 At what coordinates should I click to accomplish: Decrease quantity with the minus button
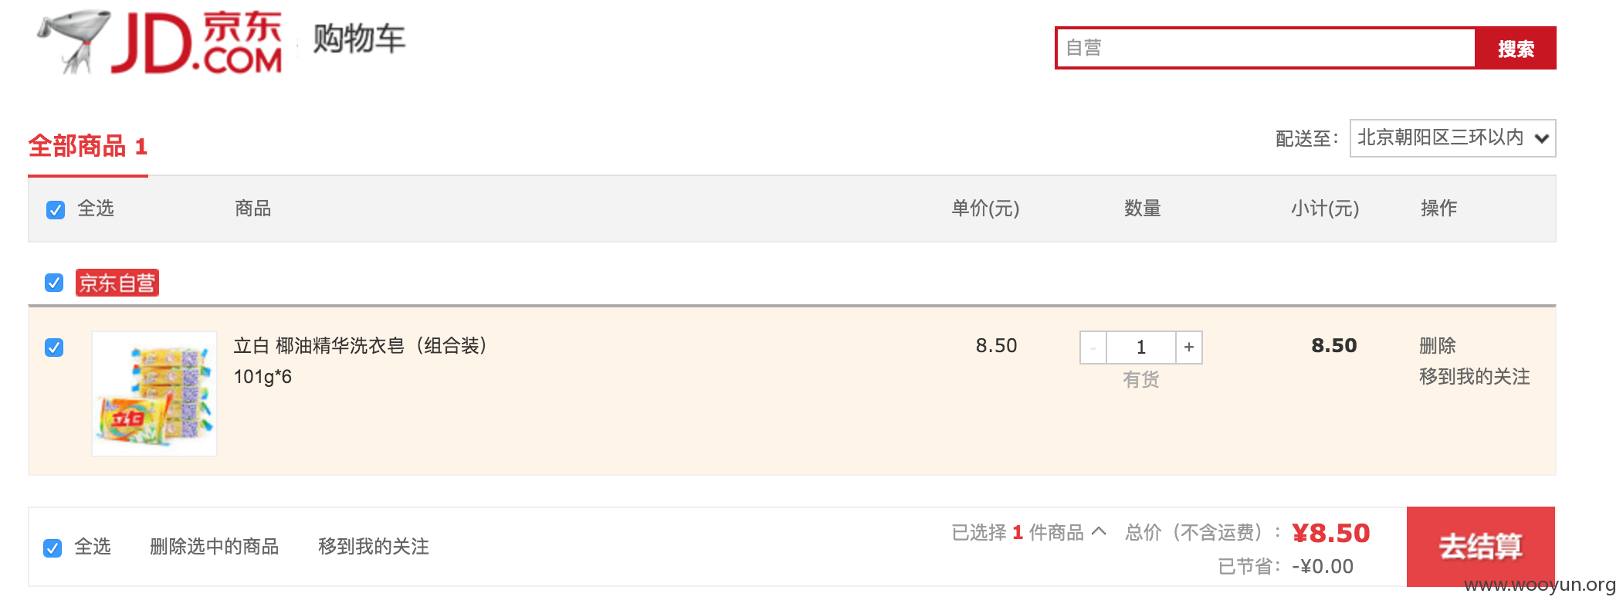pyautogui.click(x=1093, y=348)
